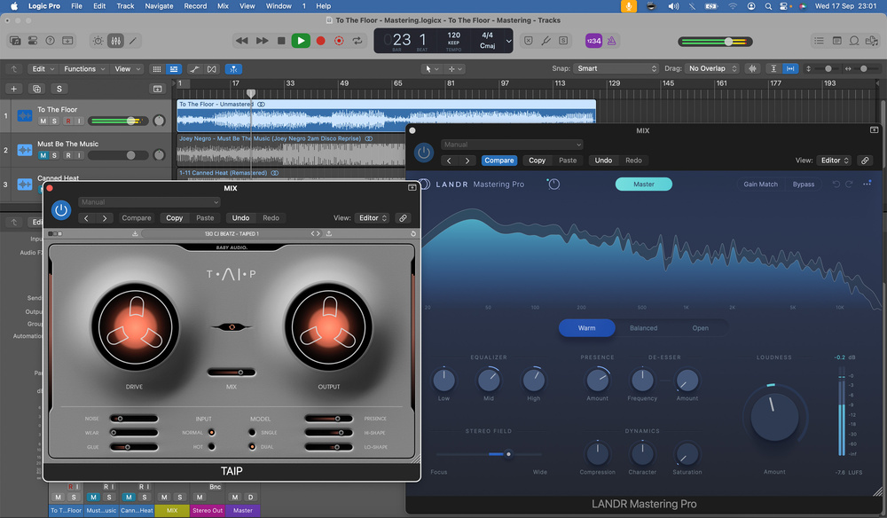
Task: Click the red Record button
Action: click(320, 41)
